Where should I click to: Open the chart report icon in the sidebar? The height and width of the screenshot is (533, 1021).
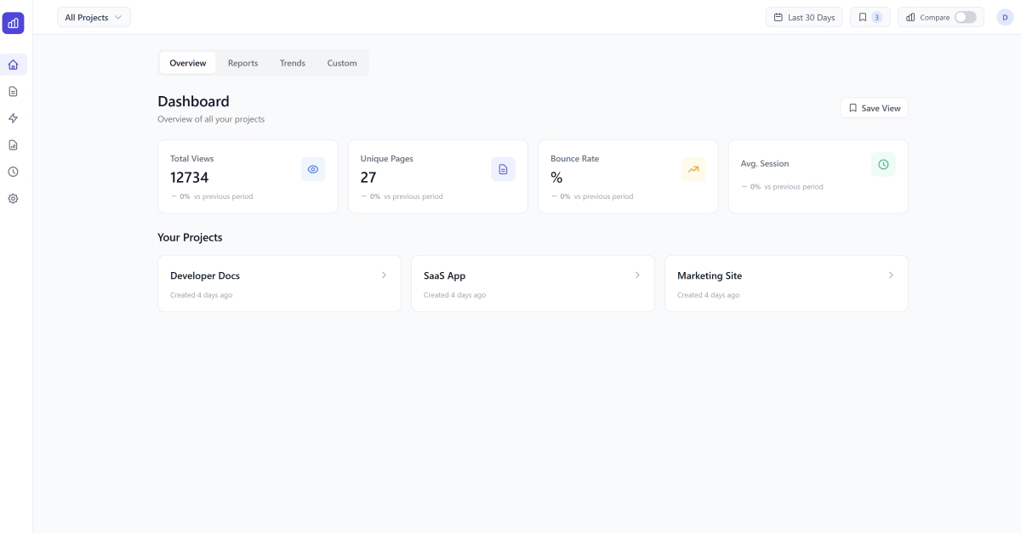coord(13,145)
